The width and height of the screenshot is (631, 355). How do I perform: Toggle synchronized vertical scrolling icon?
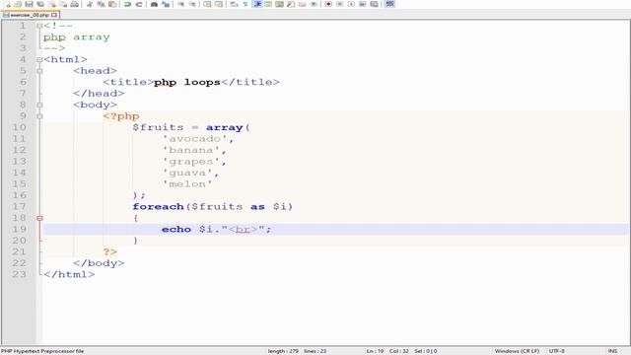tap(207, 4)
